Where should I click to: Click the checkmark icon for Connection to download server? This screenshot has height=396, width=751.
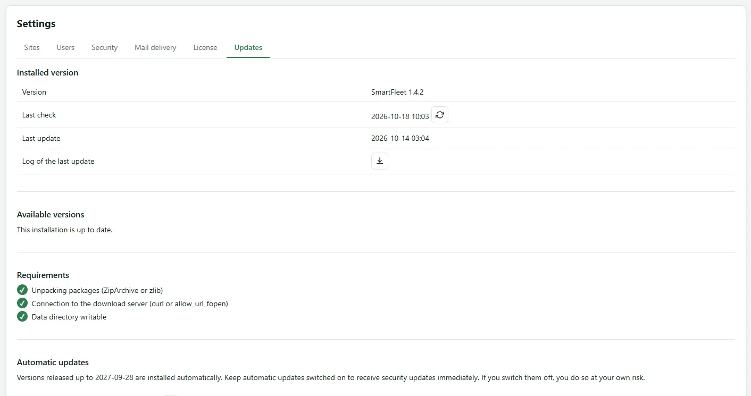click(x=22, y=303)
